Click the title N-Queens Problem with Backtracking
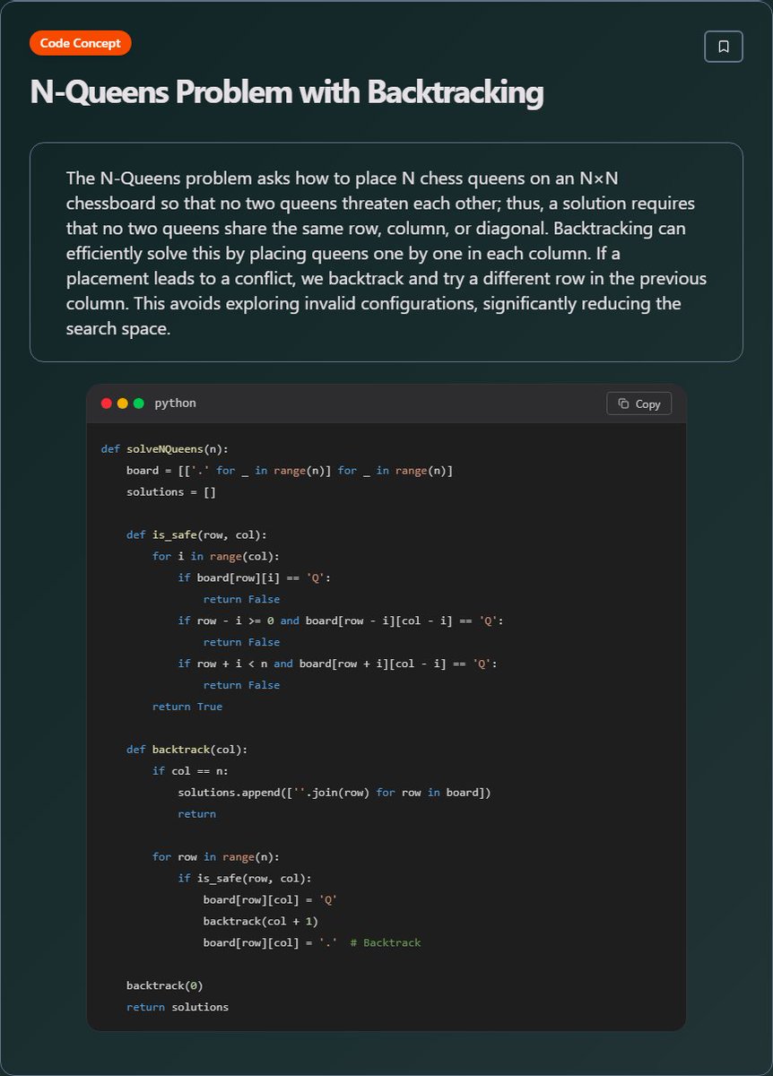 coord(287,91)
